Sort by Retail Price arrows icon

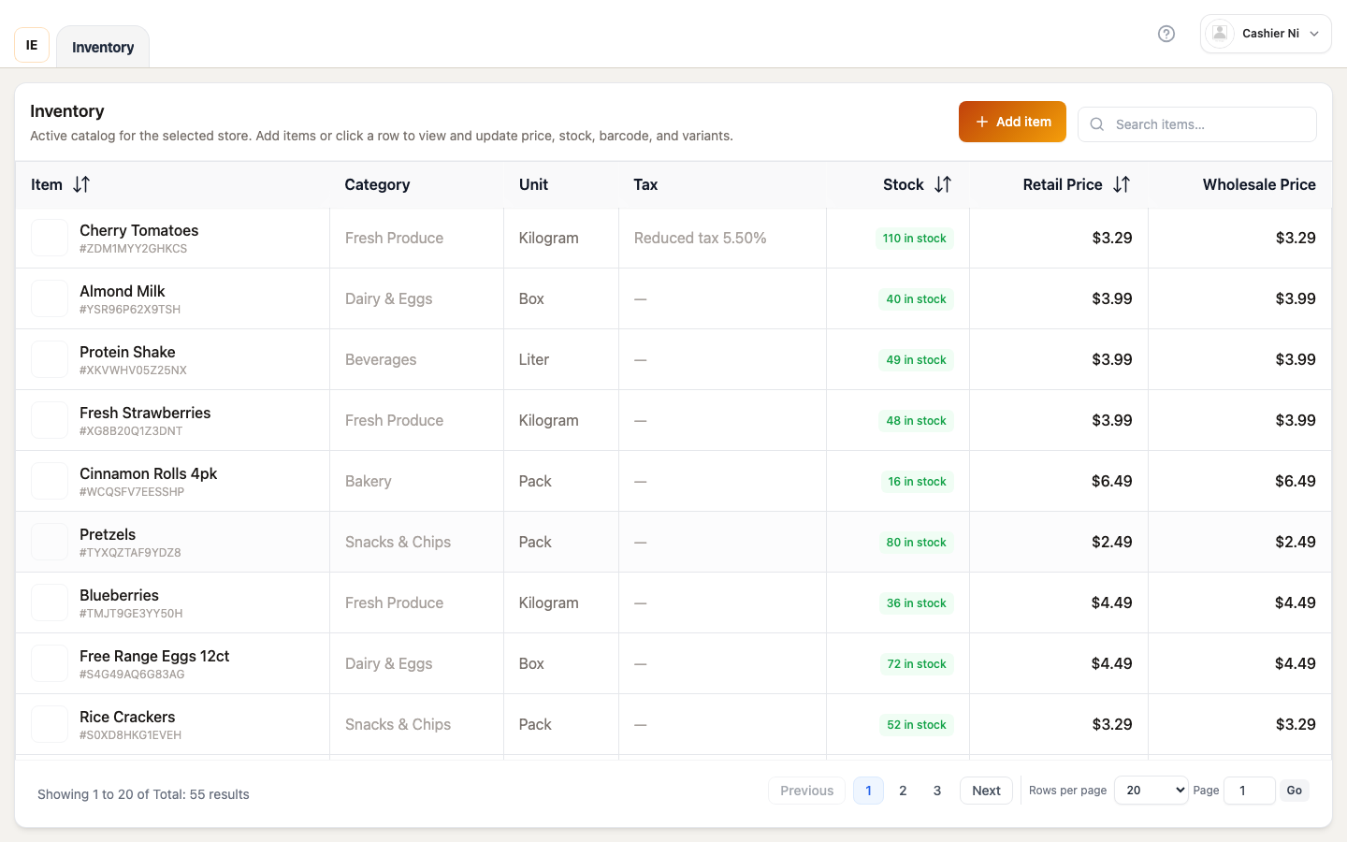pos(1122,184)
